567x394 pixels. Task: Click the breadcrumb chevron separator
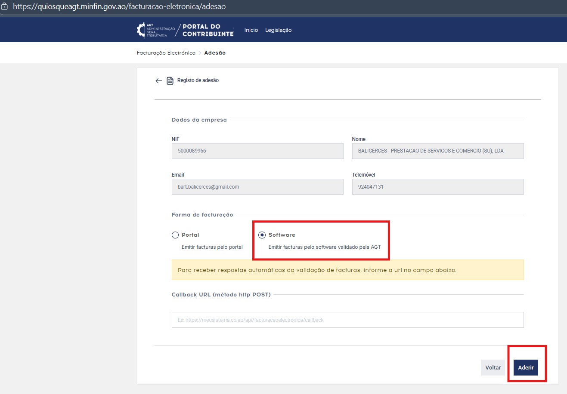[x=200, y=53]
